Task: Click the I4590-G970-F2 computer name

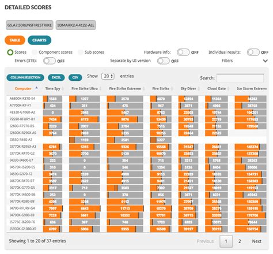Action: [x=21, y=174]
